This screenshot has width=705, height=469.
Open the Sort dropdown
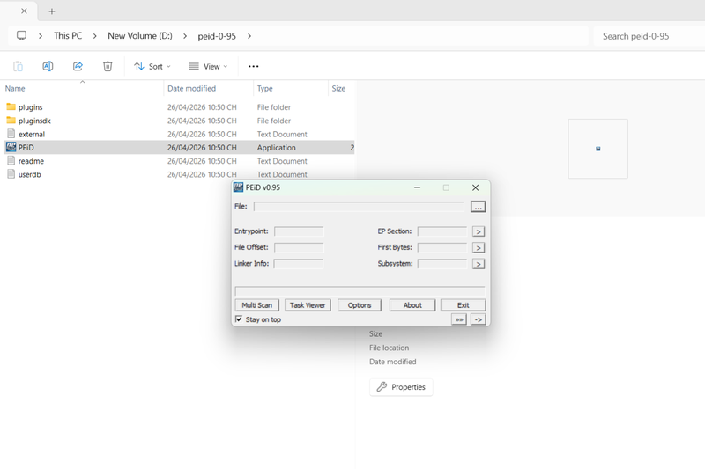pos(152,66)
